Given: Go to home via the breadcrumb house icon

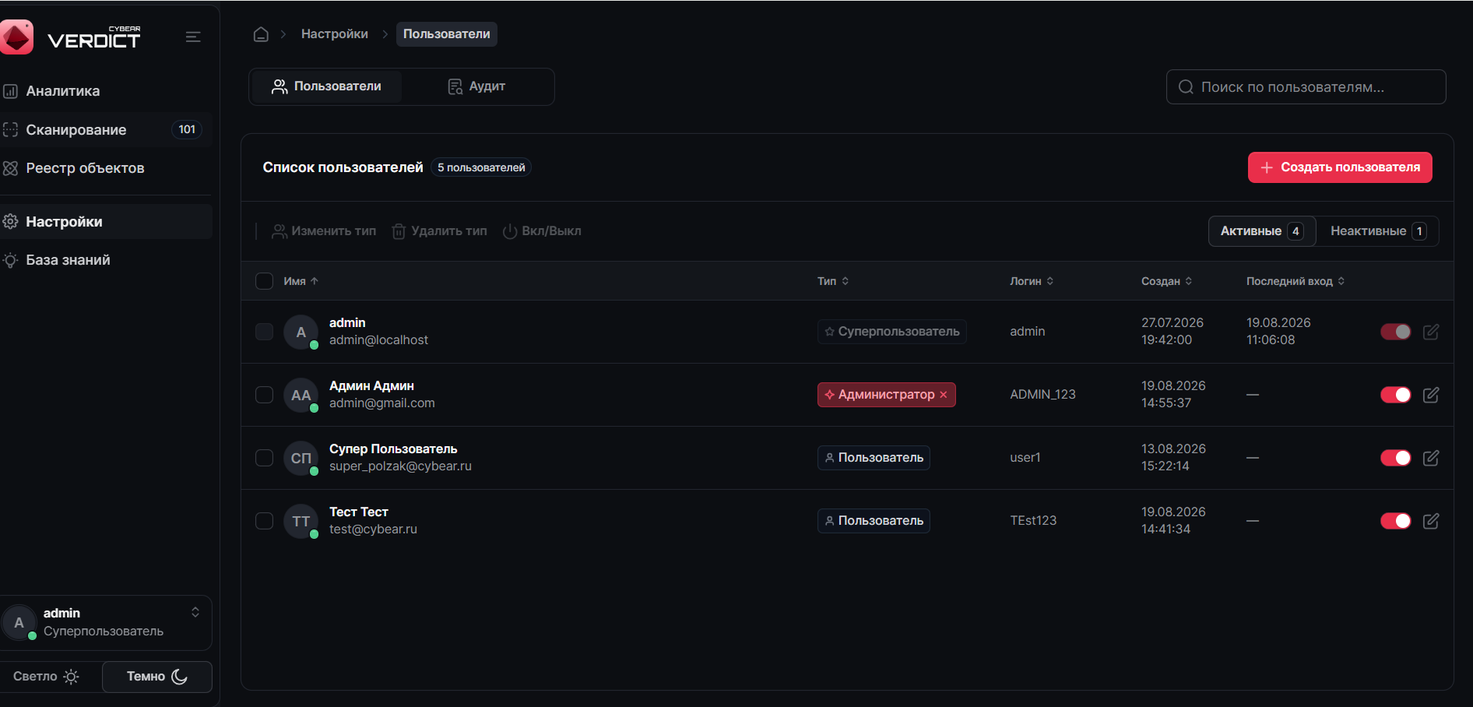Looking at the screenshot, I should pos(261,34).
